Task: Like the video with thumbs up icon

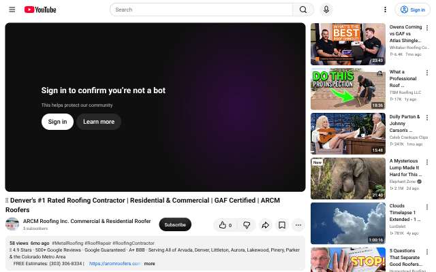Action: 225,225
